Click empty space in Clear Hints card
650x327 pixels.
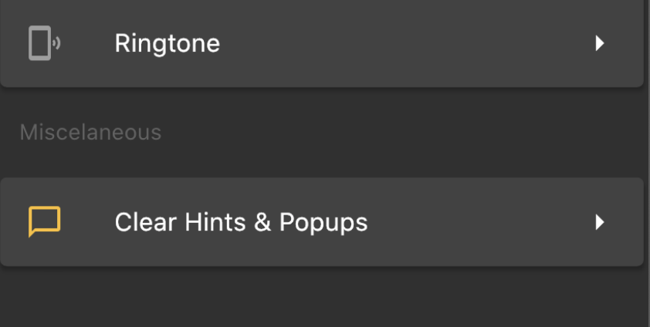[x=479, y=222]
